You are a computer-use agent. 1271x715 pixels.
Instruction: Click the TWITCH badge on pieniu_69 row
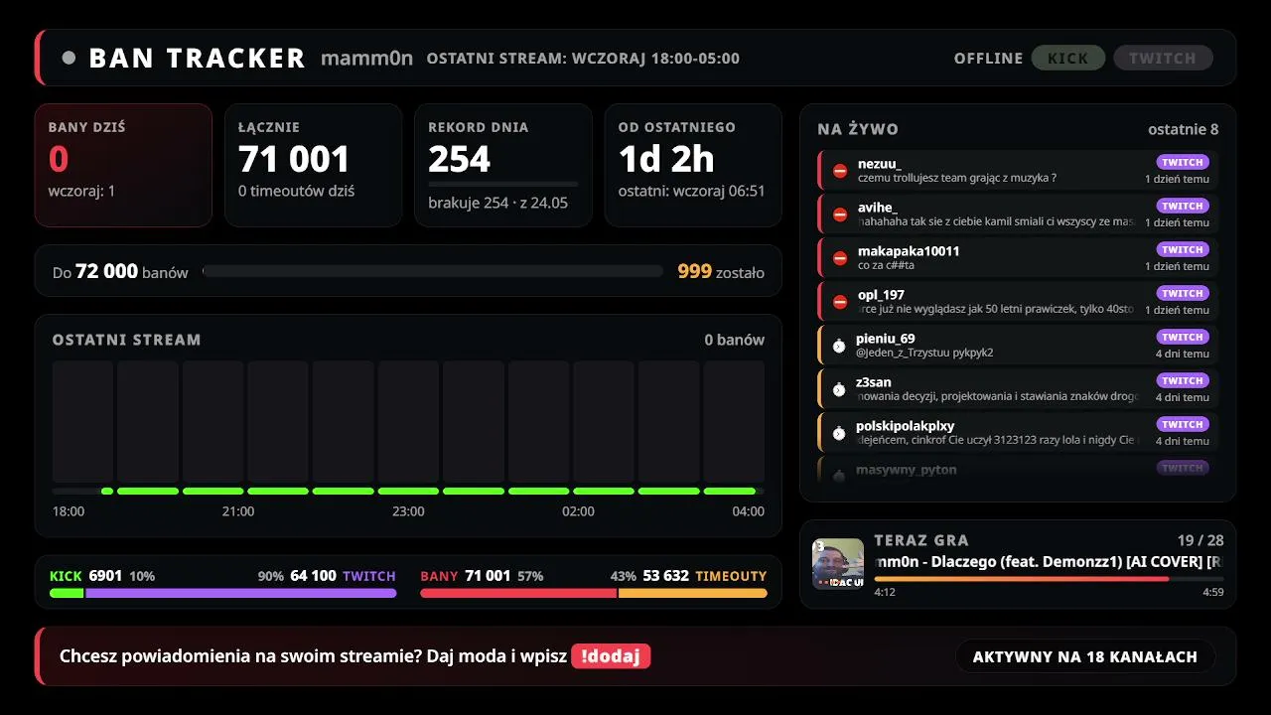[1183, 337]
